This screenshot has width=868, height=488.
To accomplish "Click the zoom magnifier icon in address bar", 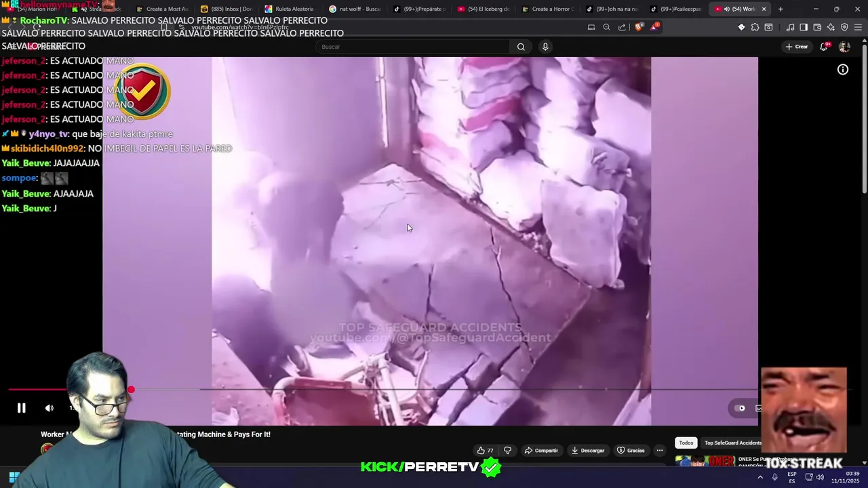I will 606,27.
